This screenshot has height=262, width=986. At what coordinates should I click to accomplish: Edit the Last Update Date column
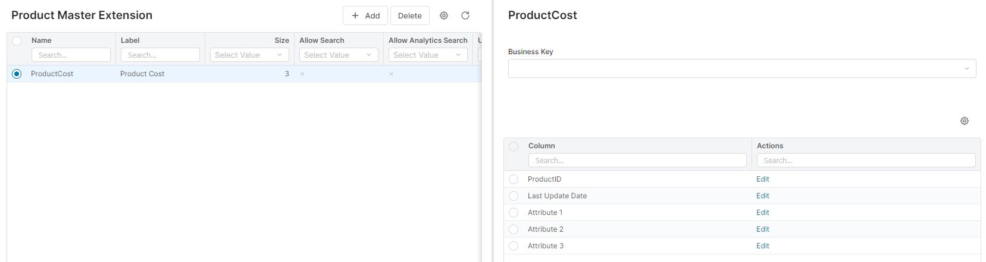click(762, 196)
